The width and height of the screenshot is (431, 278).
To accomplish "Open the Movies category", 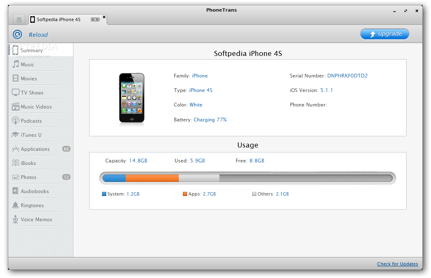I will tap(41, 78).
